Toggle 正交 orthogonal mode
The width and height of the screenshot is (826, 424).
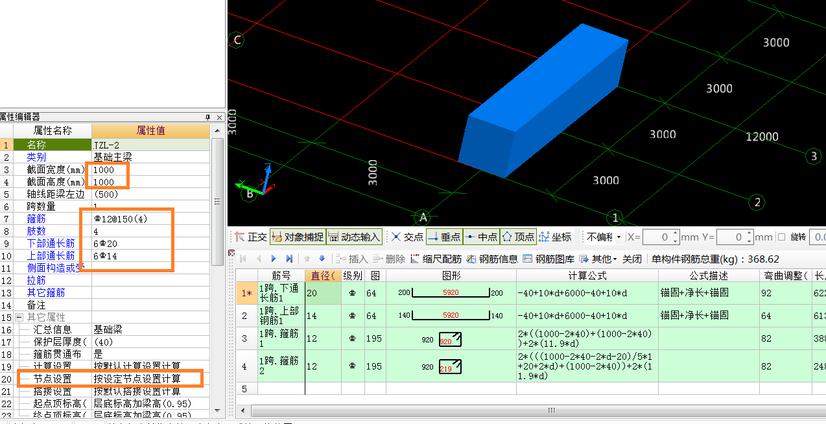pos(250,237)
